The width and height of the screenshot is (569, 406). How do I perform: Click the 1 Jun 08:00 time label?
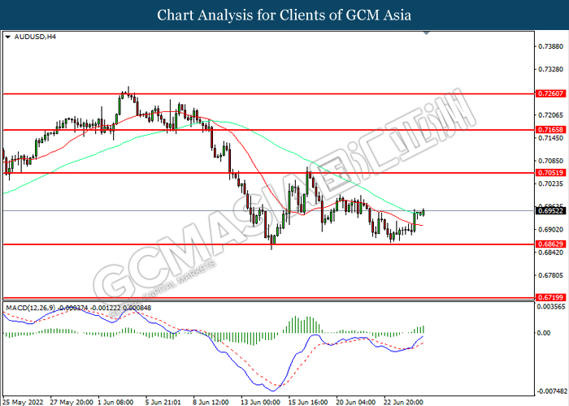coord(116,403)
